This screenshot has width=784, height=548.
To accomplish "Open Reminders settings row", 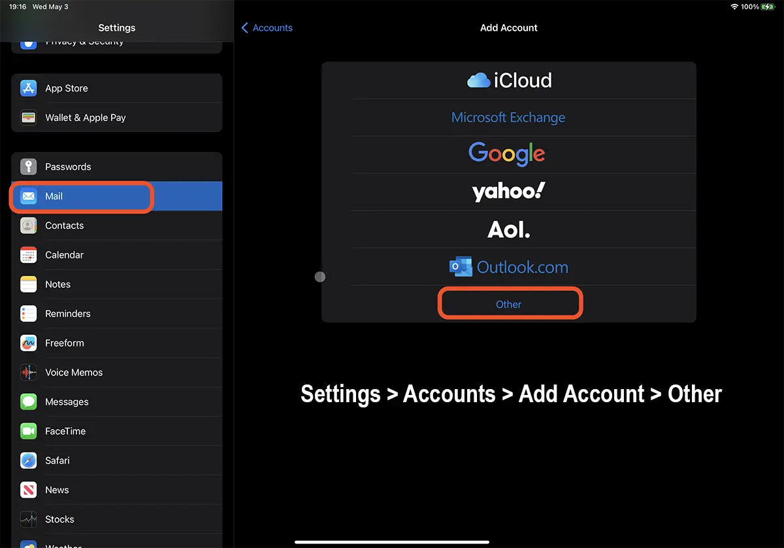I will 117,314.
